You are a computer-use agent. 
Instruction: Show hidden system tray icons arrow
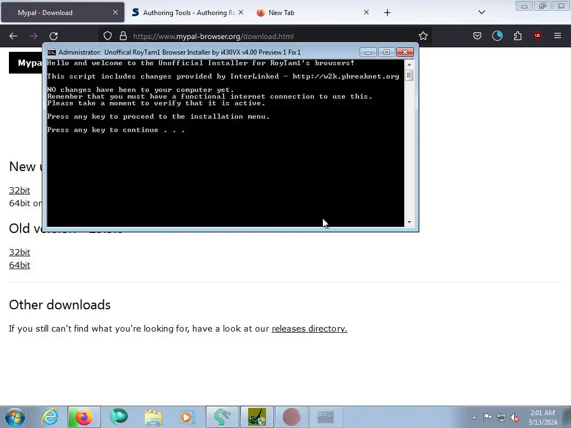coord(474,417)
